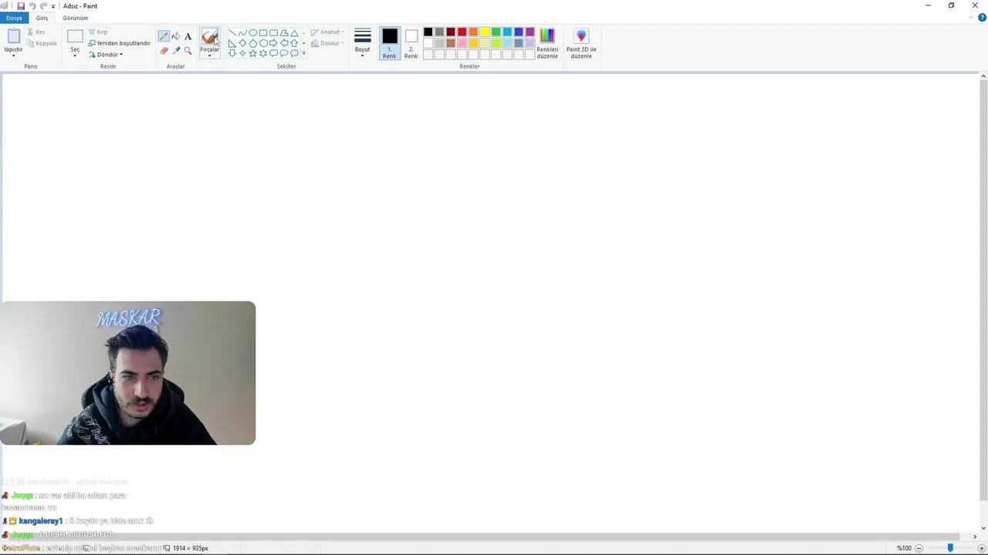
Task: Select the Pencil tool
Action: (164, 36)
